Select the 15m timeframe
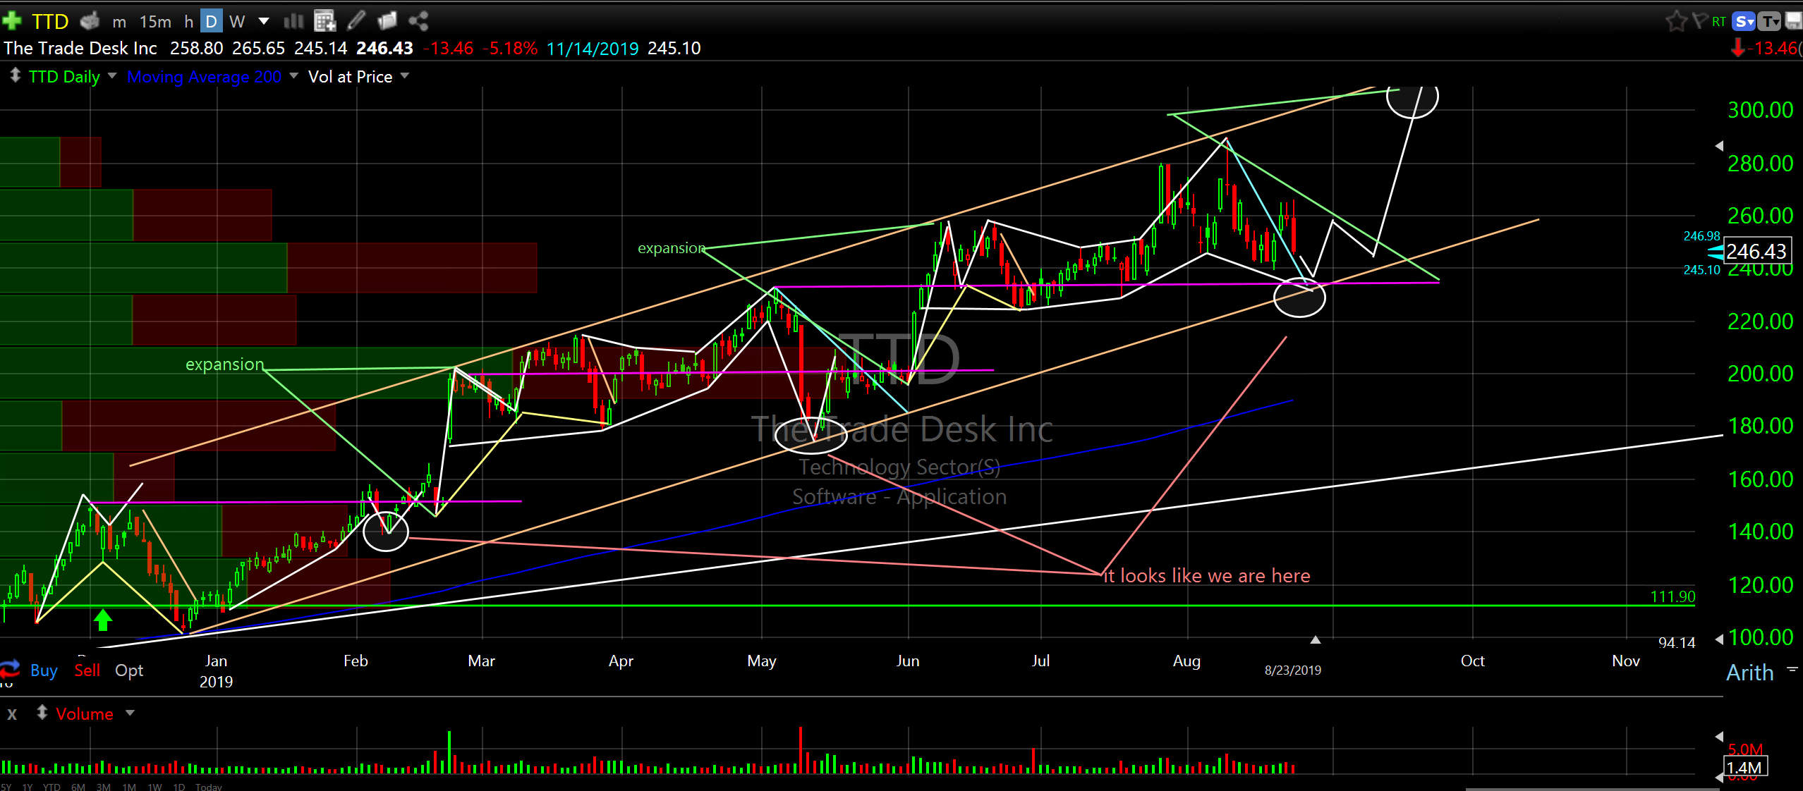This screenshot has height=791, width=1803. click(x=155, y=22)
